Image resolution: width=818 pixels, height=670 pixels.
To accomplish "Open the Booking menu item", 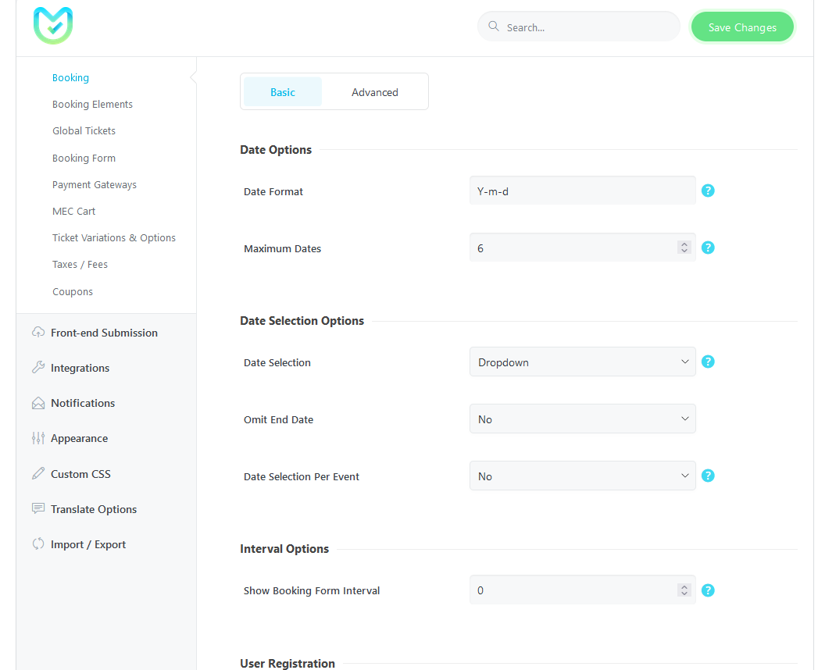I will tap(70, 77).
